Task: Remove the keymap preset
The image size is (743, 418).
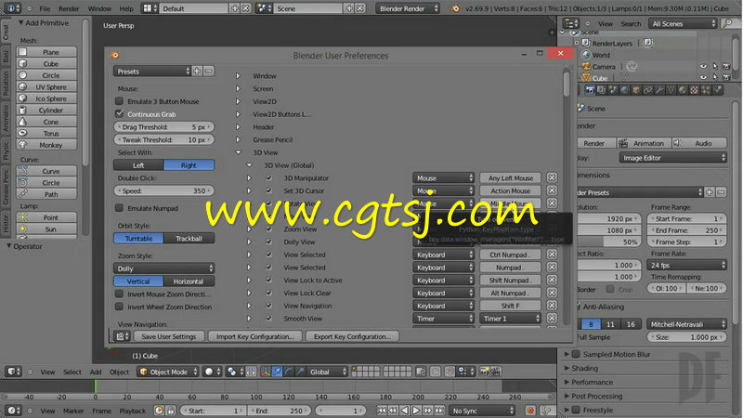Action: pos(208,72)
